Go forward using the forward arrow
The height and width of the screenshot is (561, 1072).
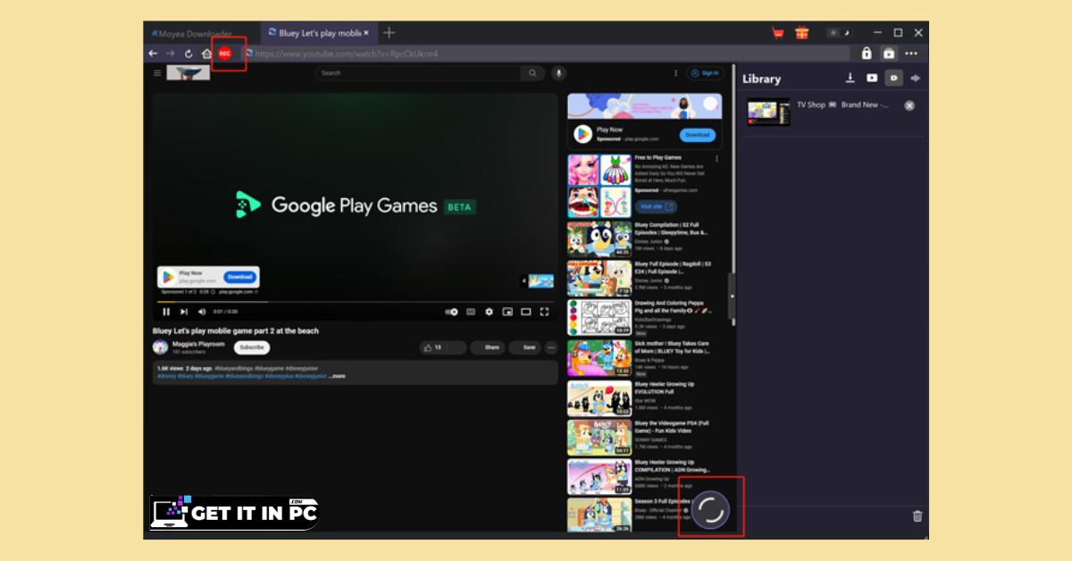tap(171, 54)
